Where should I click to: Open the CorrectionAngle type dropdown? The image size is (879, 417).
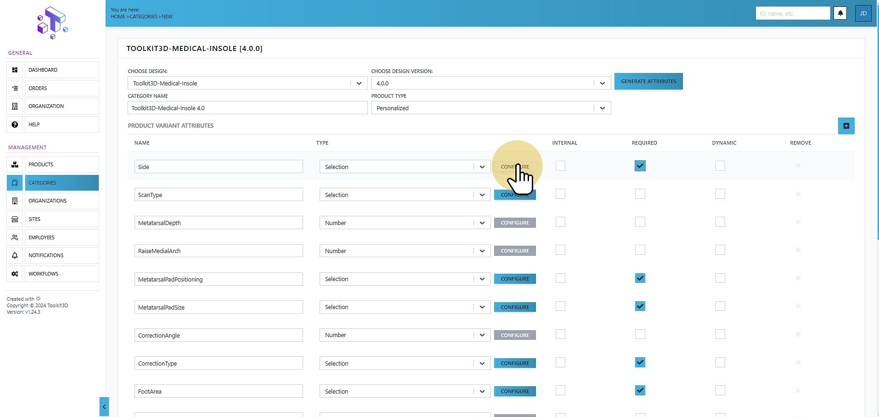click(405, 335)
